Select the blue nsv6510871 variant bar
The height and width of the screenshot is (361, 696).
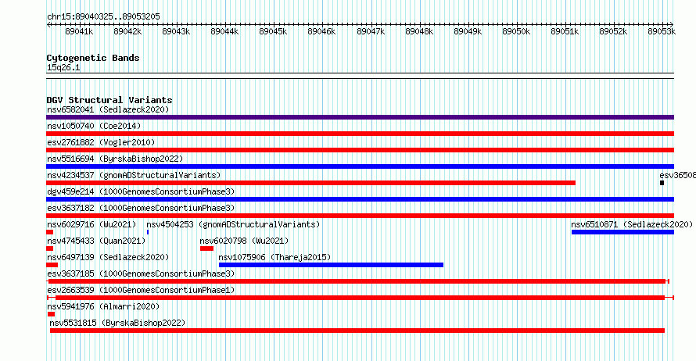coord(622,232)
